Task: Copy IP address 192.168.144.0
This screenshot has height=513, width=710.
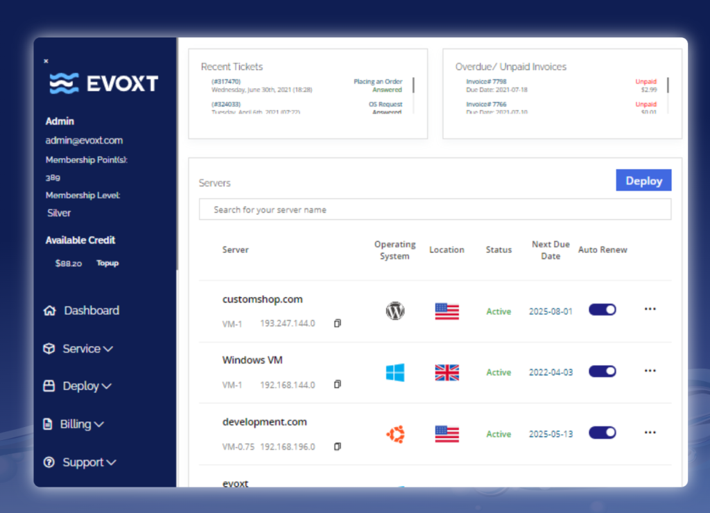Action: click(338, 385)
